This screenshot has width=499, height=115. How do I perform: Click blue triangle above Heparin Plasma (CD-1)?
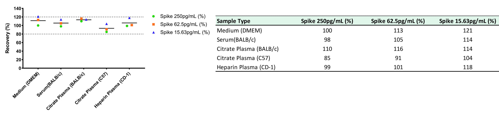(129, 18)
